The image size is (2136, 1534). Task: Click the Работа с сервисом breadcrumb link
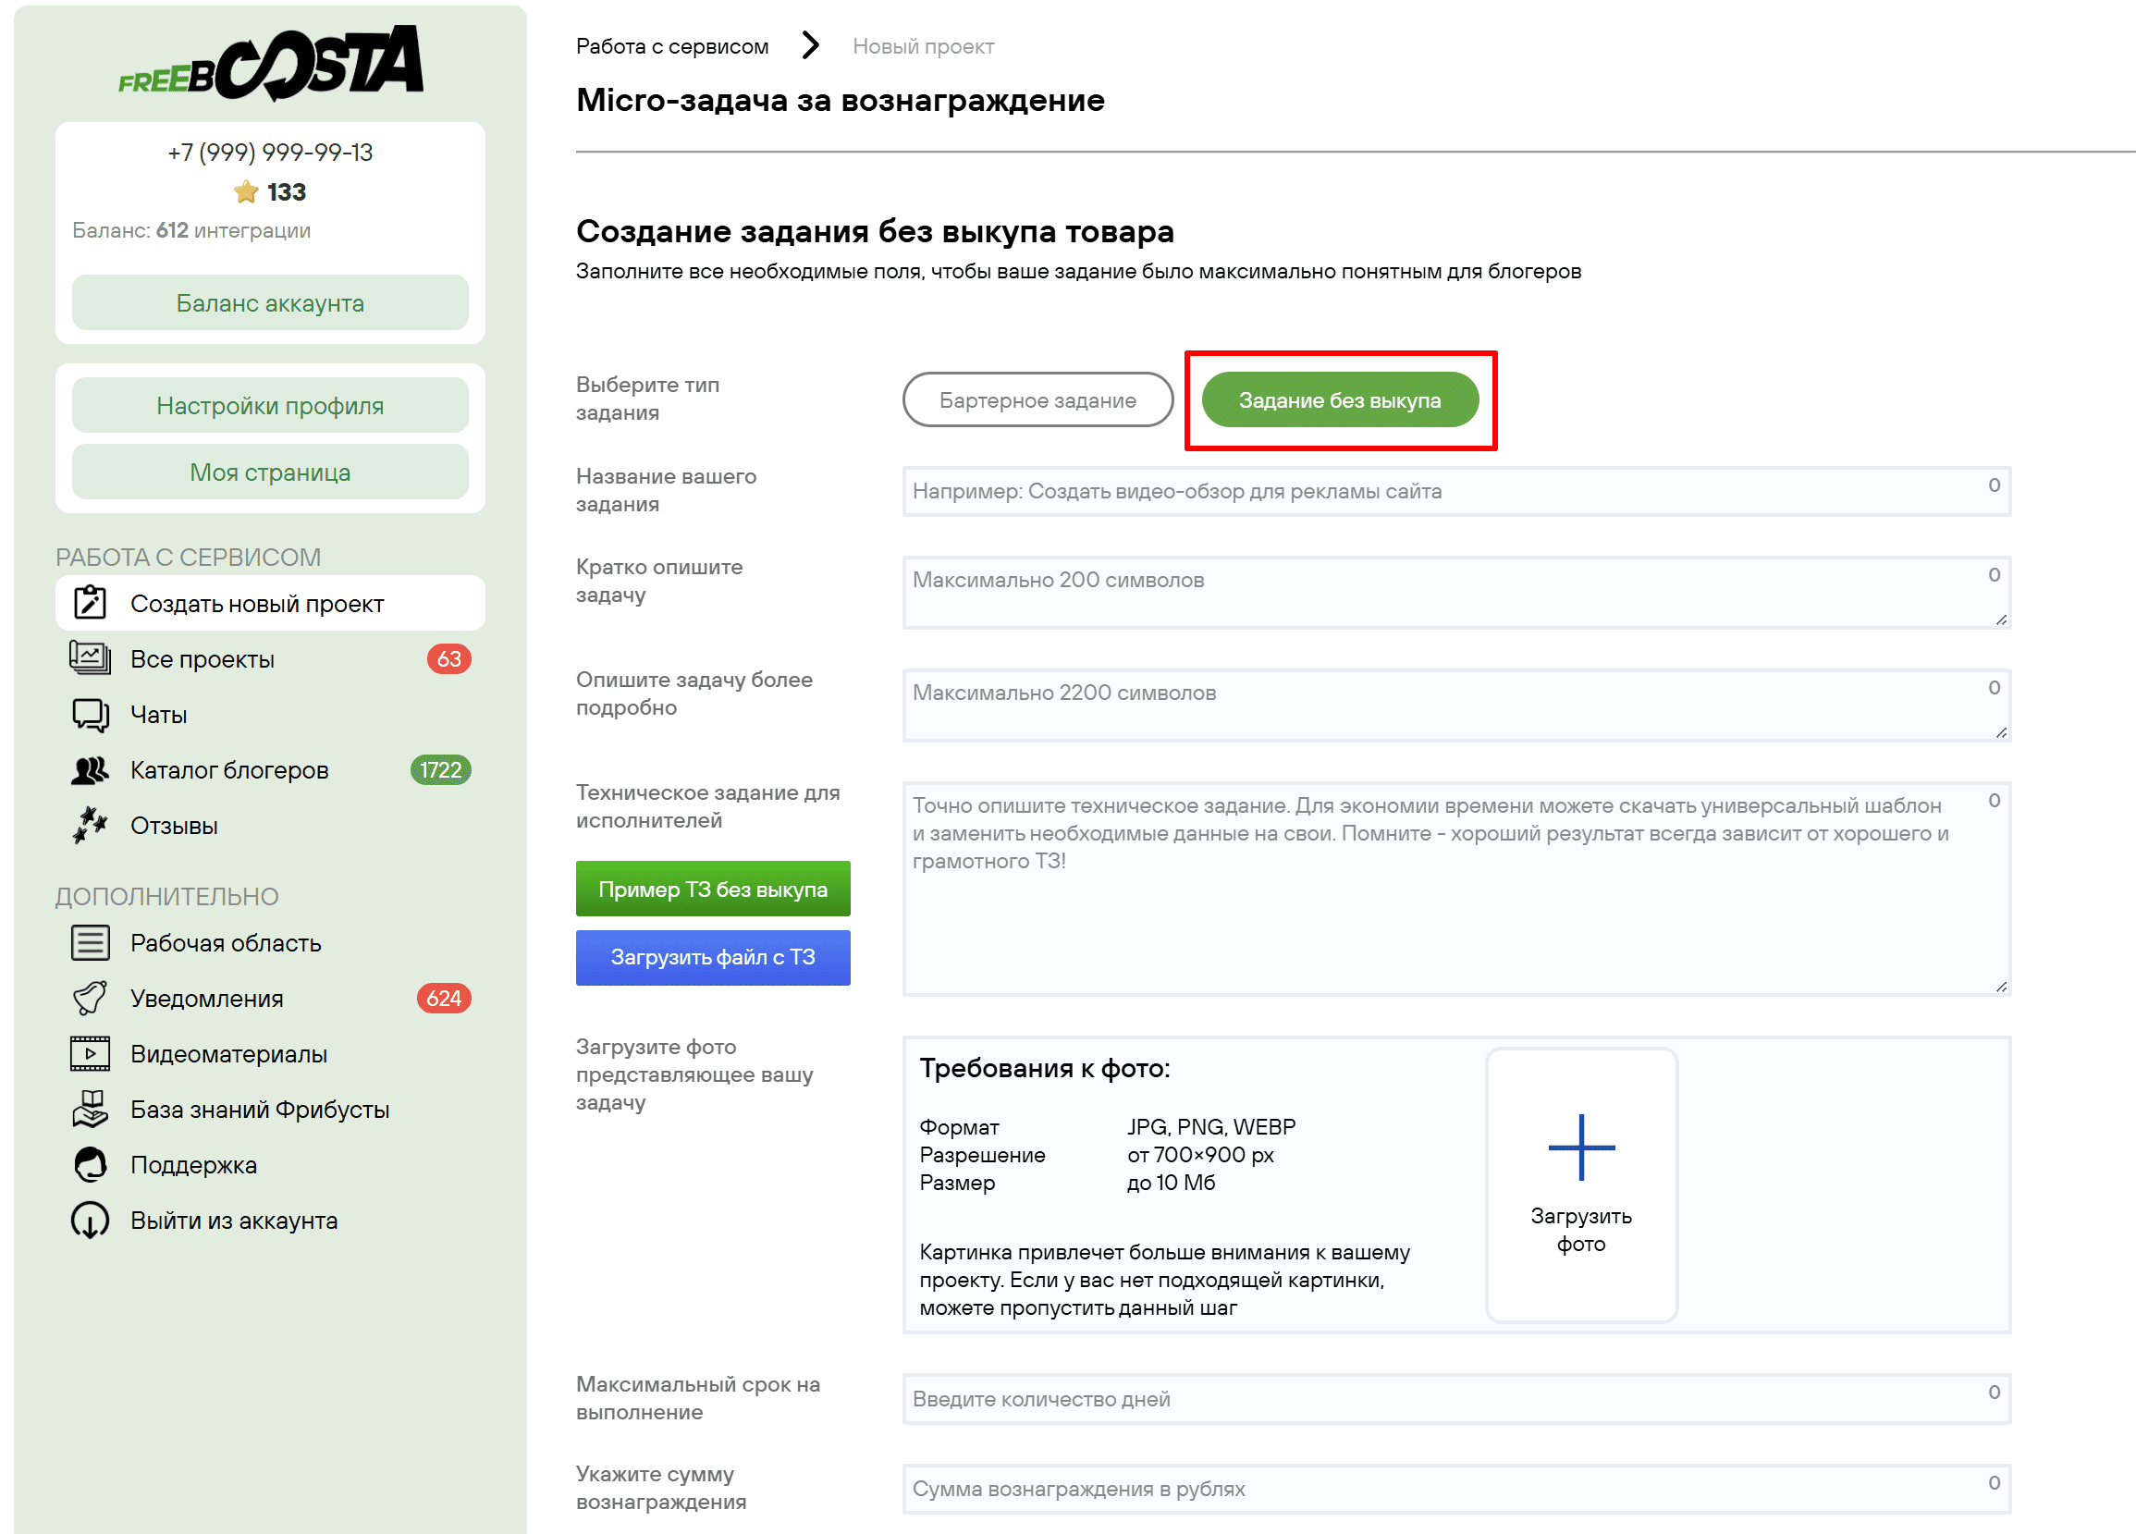672,46
